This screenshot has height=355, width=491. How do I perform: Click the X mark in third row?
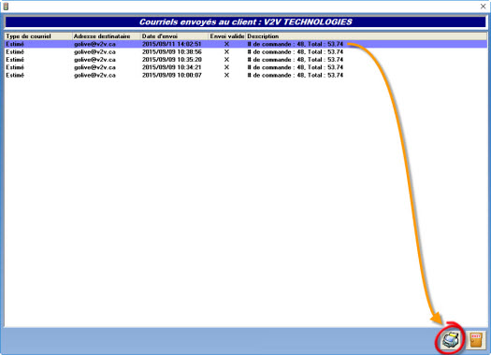click(226, 60)
